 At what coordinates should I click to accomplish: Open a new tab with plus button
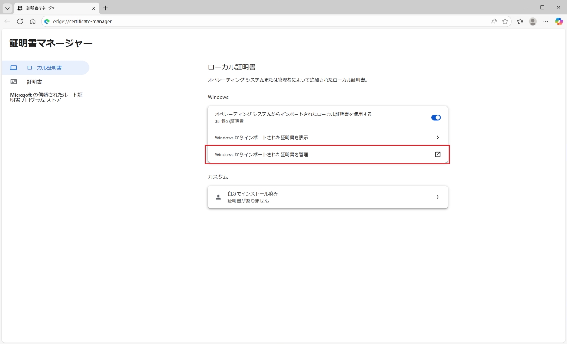click(x=105, y=8)
